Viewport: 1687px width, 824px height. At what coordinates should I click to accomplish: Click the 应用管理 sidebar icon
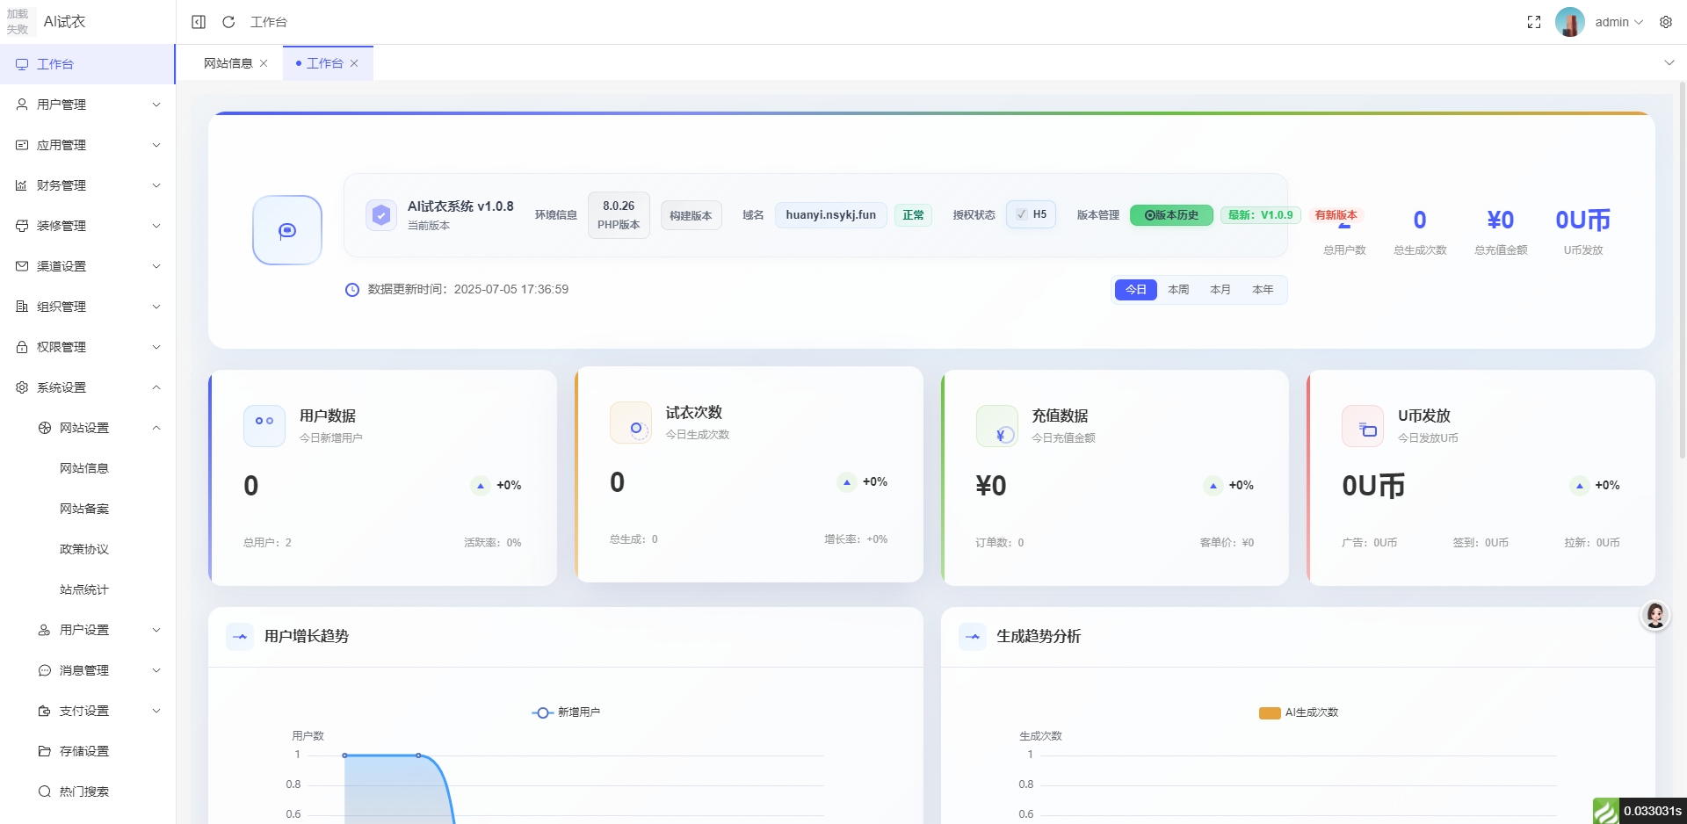(x=22, y=145)
